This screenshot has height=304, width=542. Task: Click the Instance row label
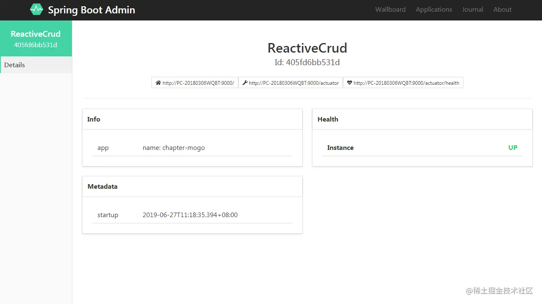340,148
